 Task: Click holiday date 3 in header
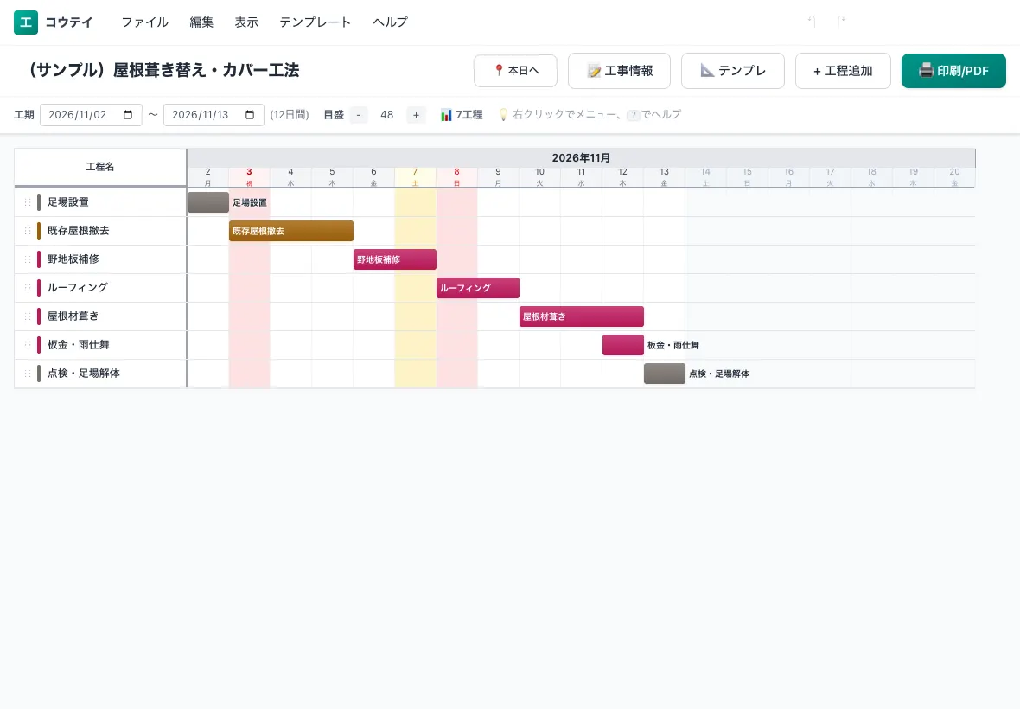click(x=249, y=177)
